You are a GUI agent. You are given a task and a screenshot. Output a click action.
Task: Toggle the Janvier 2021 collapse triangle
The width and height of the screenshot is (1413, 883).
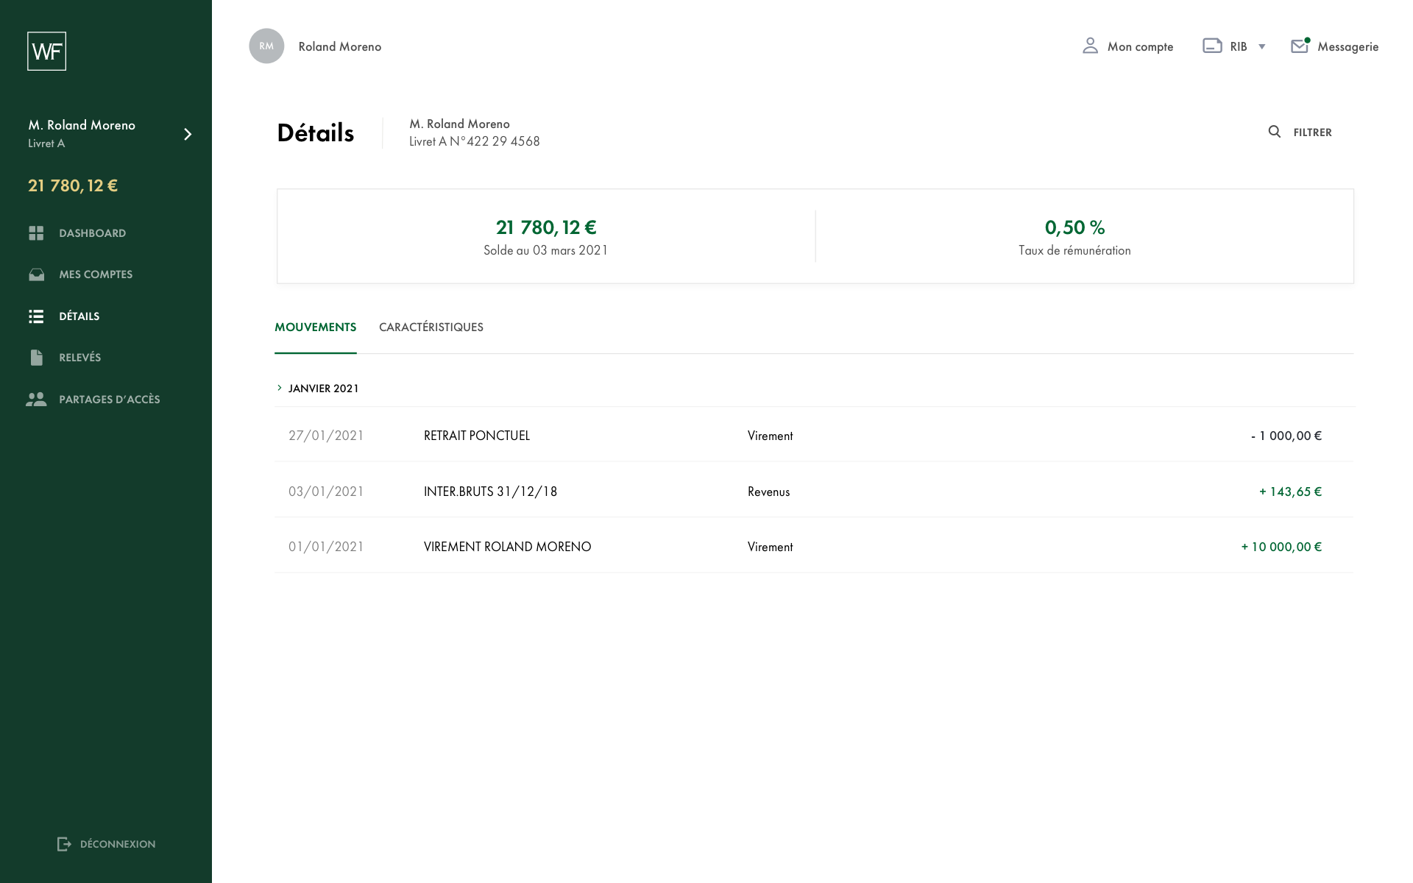point(280,388)
